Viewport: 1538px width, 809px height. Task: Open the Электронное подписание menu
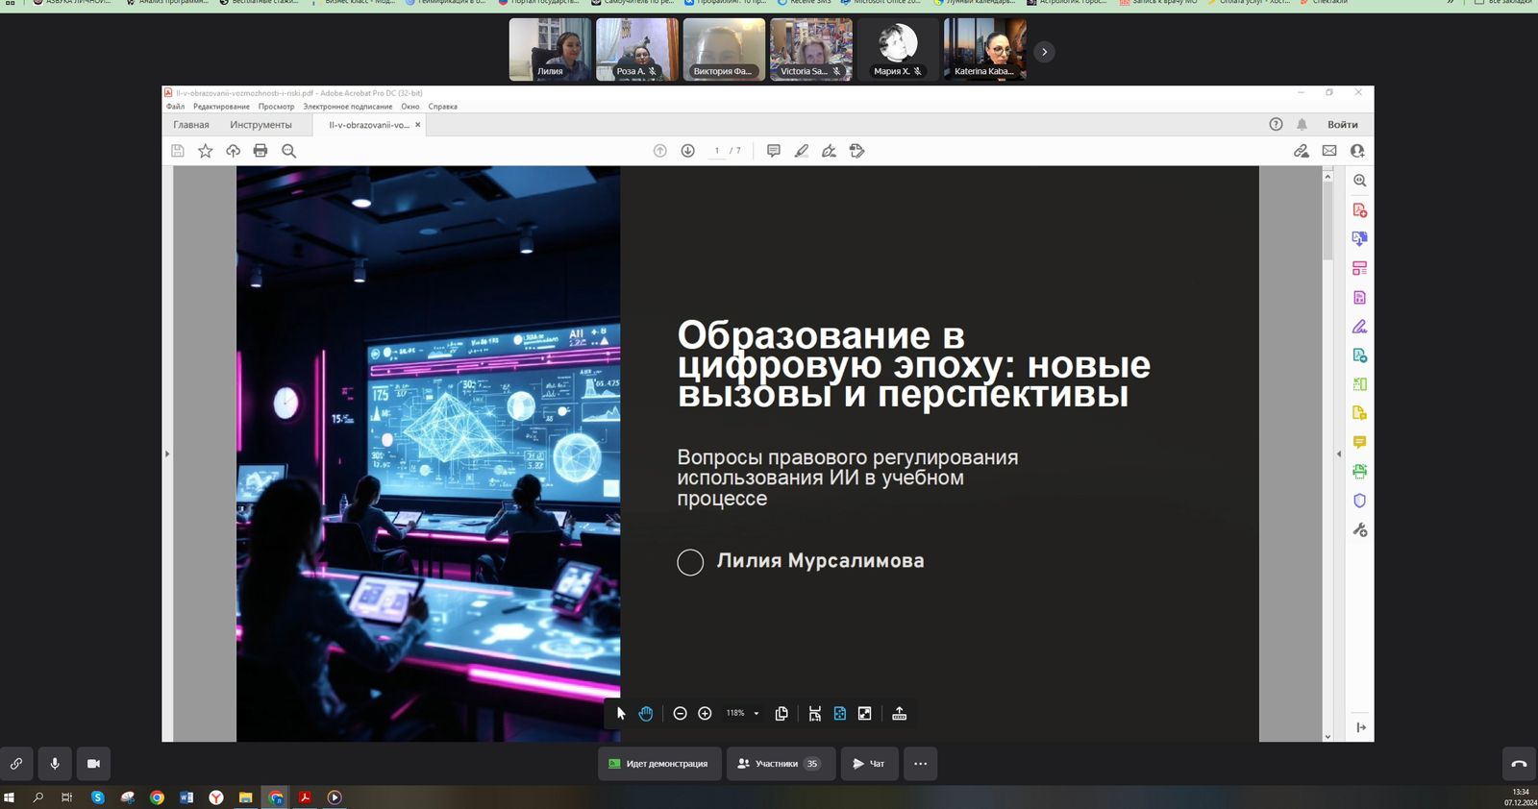pyautogui.click(x=348, y=107)
